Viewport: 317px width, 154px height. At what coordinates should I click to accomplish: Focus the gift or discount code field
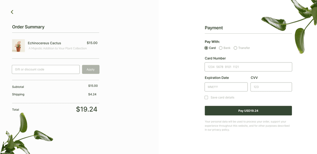pos(46,69)
